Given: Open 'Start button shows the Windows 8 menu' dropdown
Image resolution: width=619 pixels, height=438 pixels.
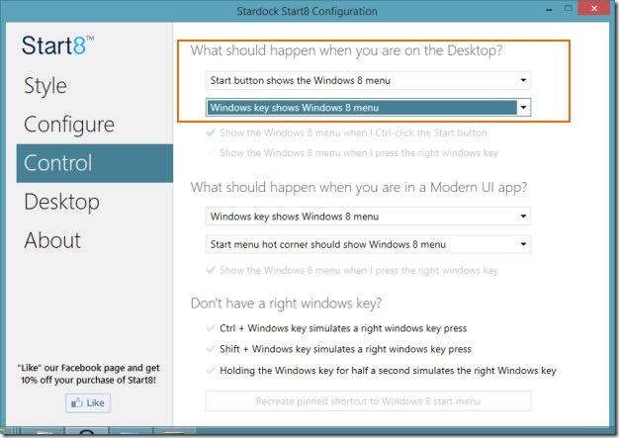Looking at the screenshot, I should pyautogui.click(x=368, y=80).
